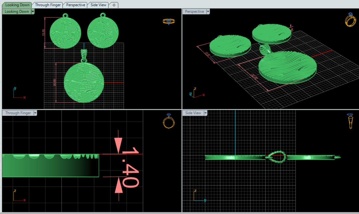
Task: Select the 20.00 dimension in Looking Down
Action: (55, 83)
